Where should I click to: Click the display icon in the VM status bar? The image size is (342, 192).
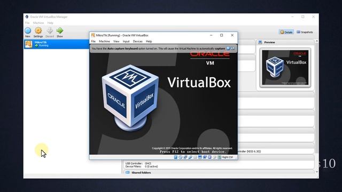click(x=200, y=157)
